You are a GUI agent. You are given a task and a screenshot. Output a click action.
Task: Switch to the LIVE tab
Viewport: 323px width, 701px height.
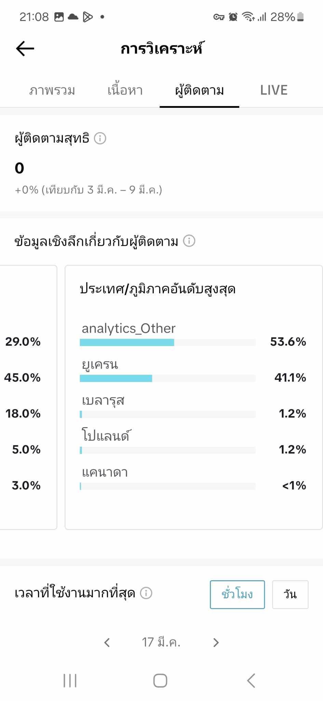click(274, 90)
